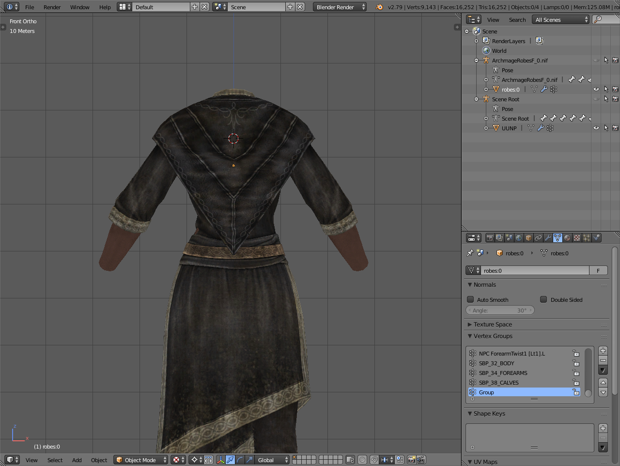Add a shape key with plus button

(x=603, y=428)
